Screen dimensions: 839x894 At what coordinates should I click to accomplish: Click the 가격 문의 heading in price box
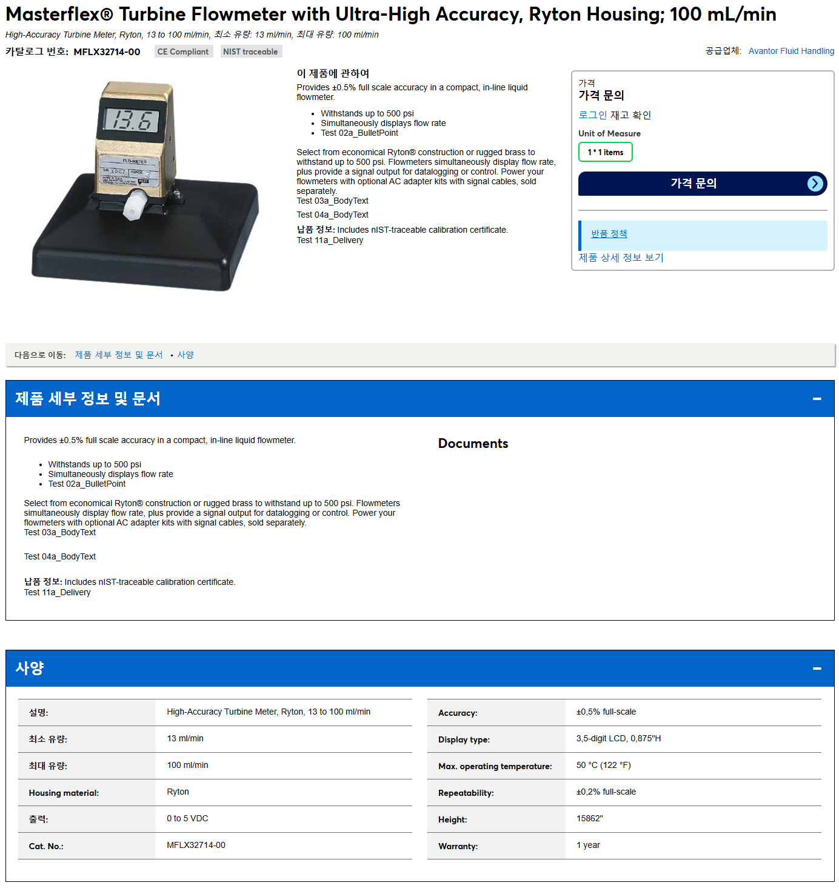pos(601,95)
